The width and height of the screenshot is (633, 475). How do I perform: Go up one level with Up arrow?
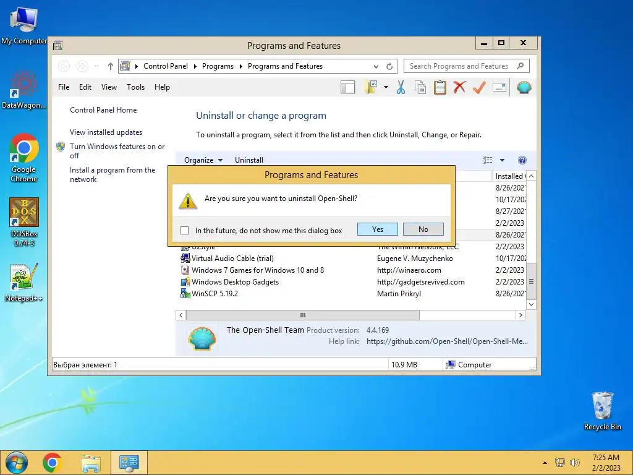click(x=110, y=66)
